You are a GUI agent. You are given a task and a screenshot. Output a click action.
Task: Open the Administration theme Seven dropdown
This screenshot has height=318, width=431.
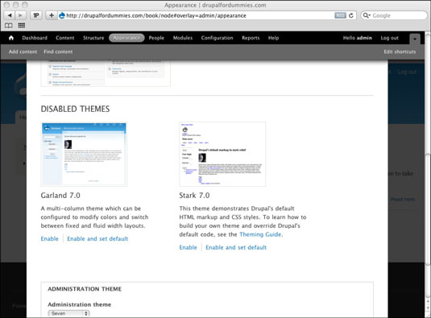(69, 313)
